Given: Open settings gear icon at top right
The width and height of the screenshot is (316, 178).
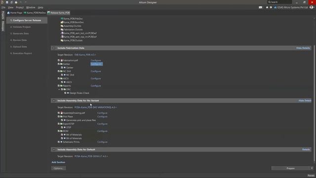Looking at the screenshot, I should pyautogui.click(x=271, y=7).
